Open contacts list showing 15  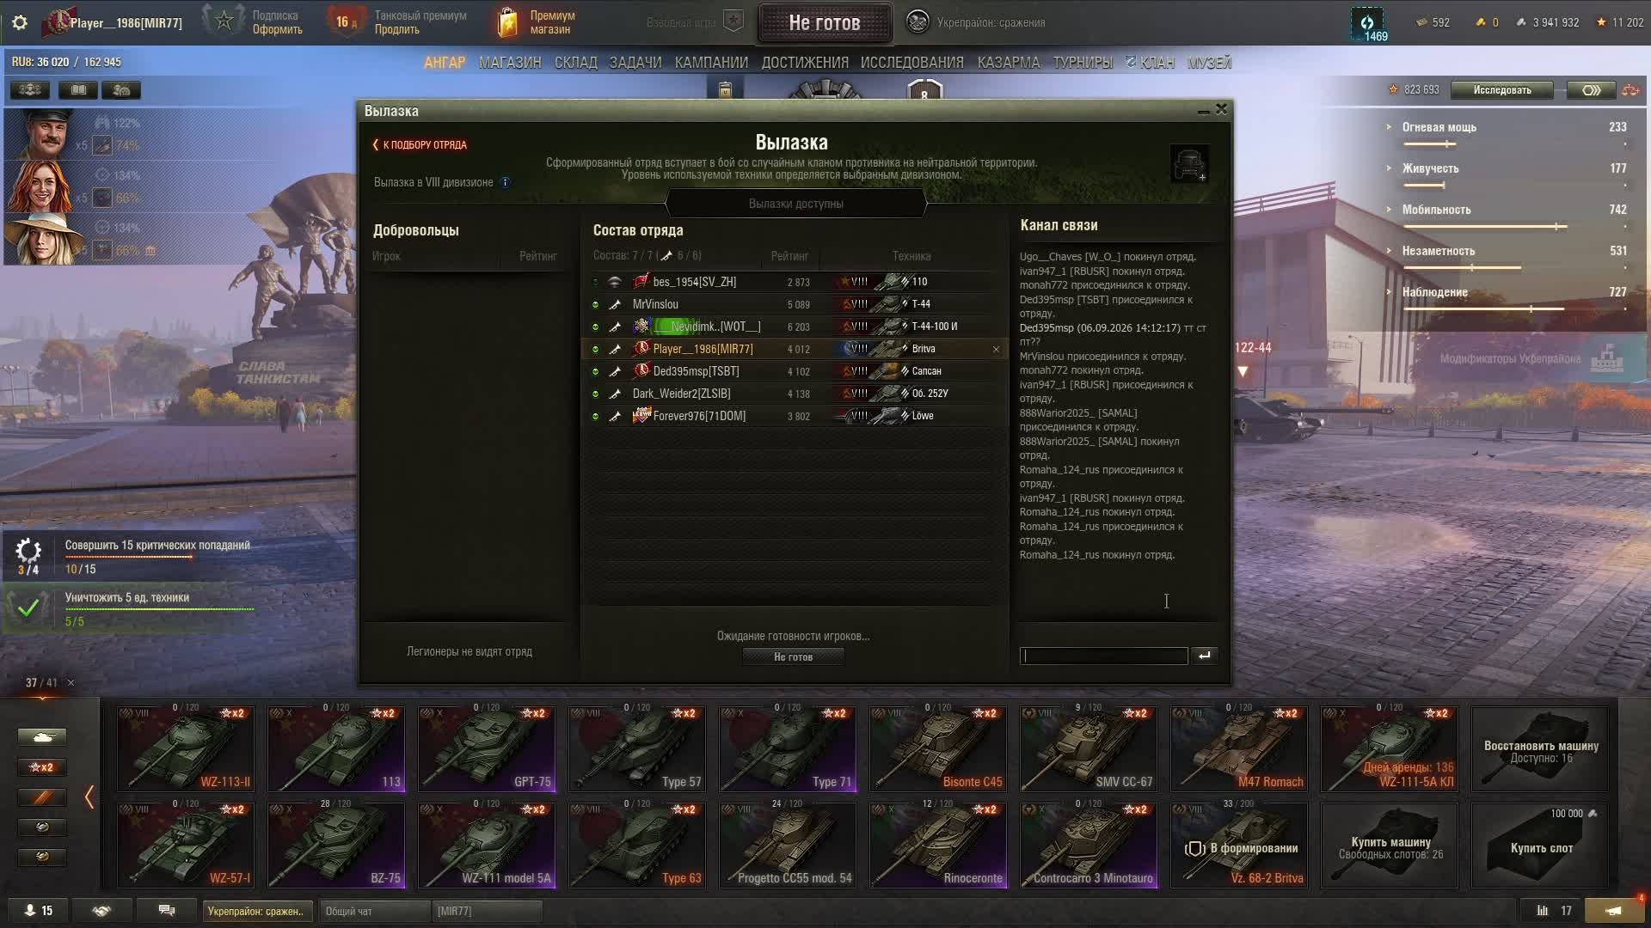pos(38,911)
